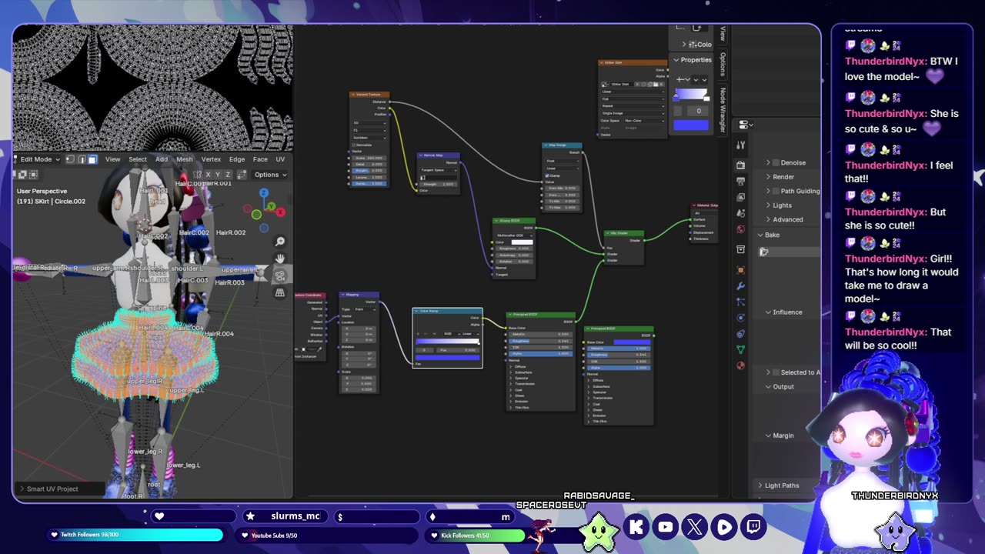Switch to Node Wrangler sidebar tab

point(723,111)
